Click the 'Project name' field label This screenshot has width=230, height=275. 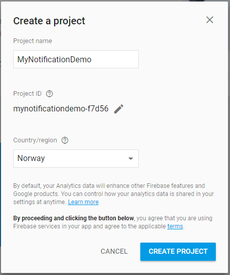(x=32, y=41)
